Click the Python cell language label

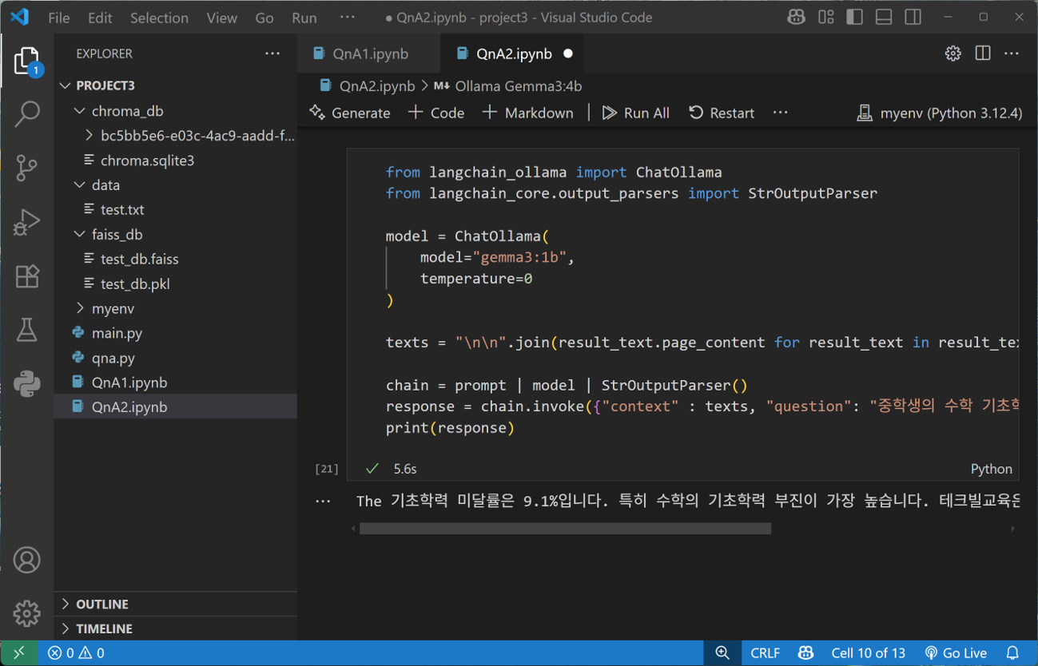991,469
